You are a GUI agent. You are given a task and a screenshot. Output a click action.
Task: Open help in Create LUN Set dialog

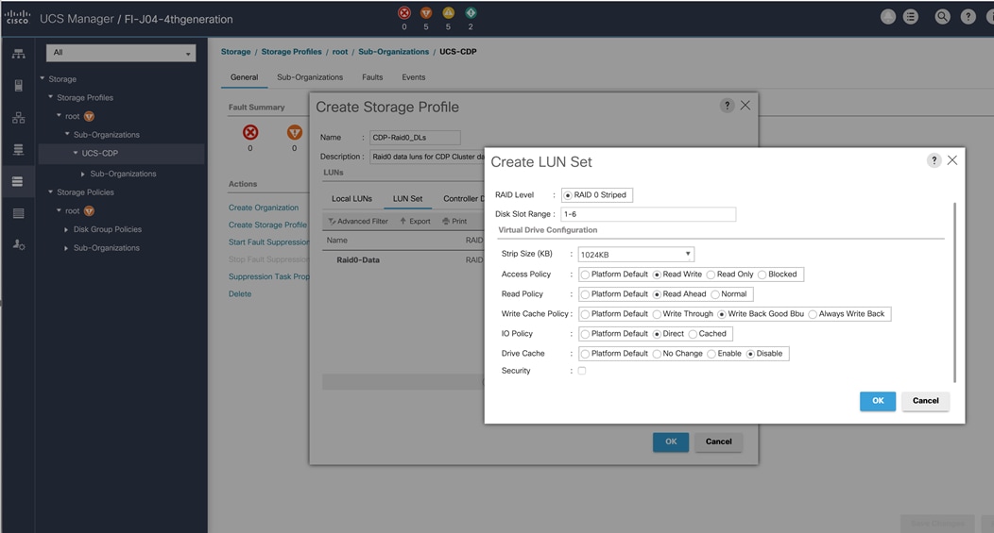coord(934,160)
